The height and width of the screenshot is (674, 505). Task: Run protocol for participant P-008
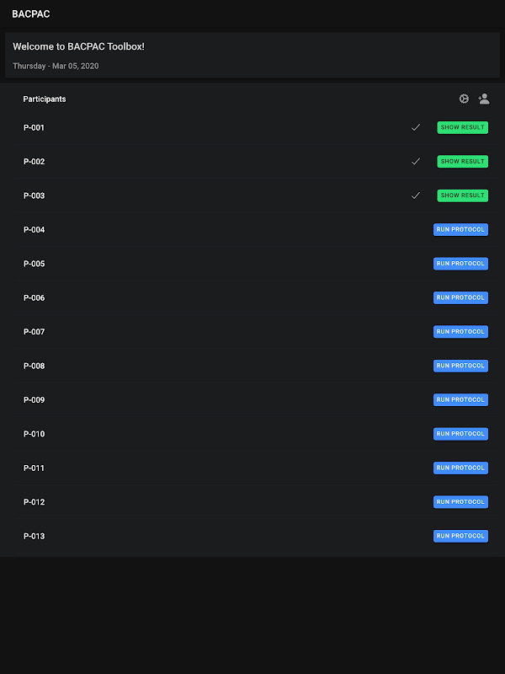(460, 366)
